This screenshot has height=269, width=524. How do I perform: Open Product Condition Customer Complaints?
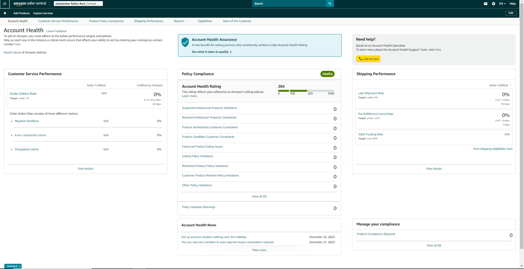coord(208,137)
